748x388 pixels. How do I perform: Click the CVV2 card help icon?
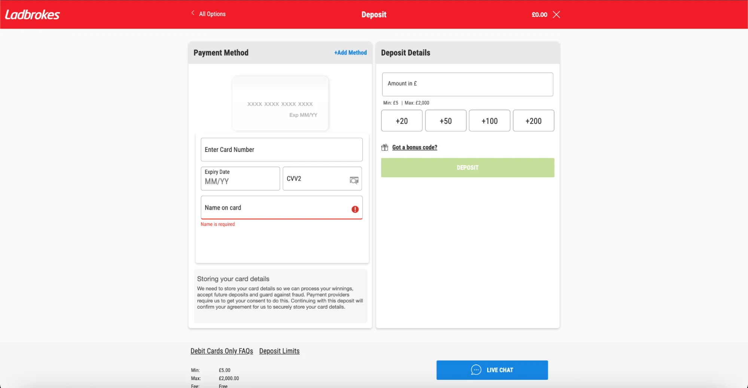tap(354, 180)
